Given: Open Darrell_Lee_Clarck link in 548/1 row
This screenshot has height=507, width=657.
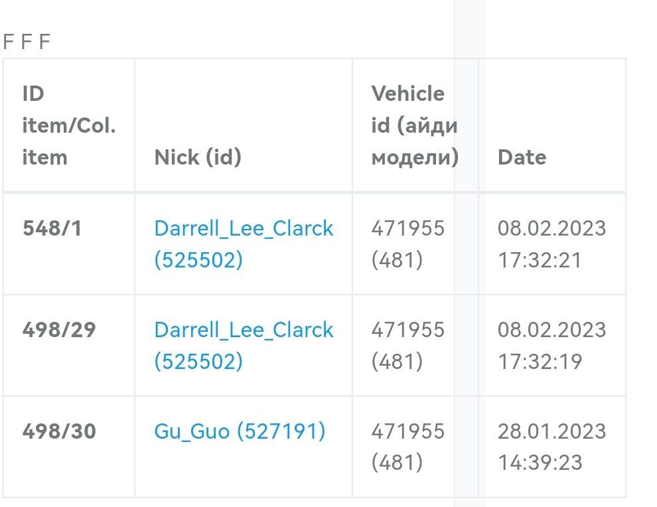Looking at the screenshot, I should pos(244,228).
